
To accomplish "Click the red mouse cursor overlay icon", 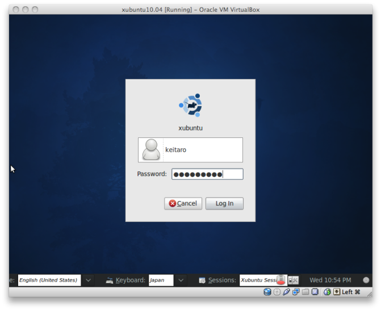I will [x=281, y=280].
